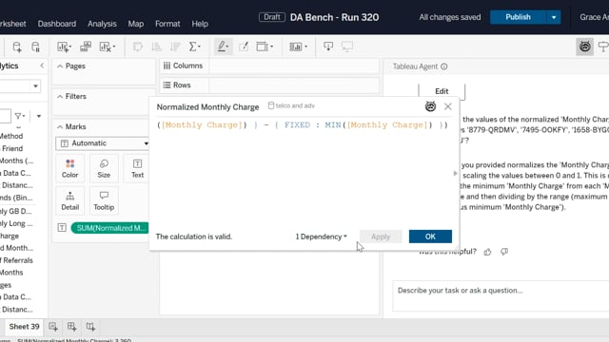Open the Map menu

[135, 24]
